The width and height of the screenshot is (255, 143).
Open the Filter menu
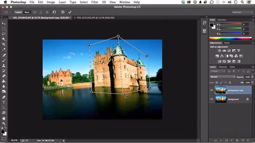coord(95,2)
